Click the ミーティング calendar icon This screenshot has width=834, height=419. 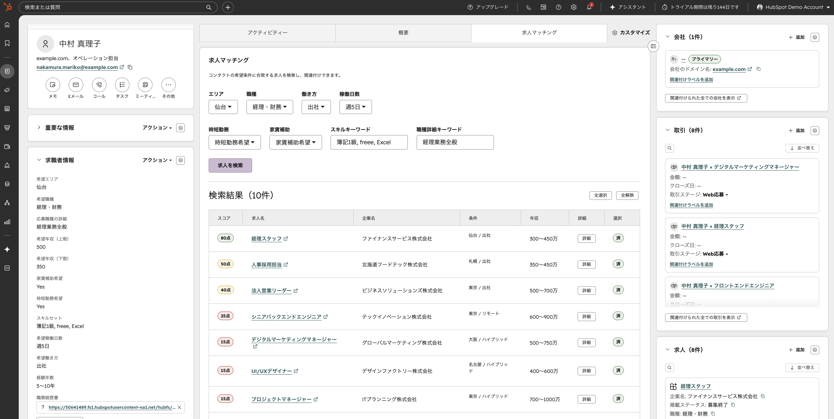(x=145, y=85)
